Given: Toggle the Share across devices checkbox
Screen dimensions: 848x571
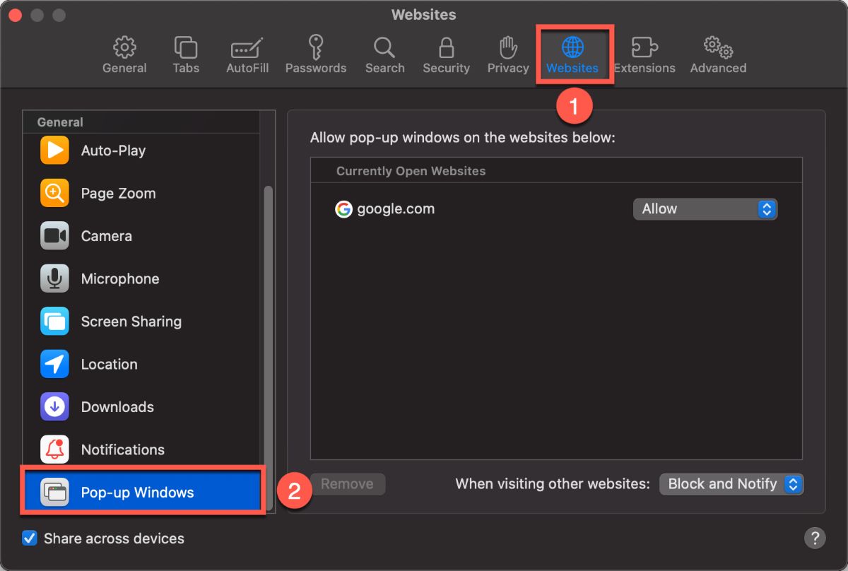Looking at the screenshot, I should click(29, 538).
